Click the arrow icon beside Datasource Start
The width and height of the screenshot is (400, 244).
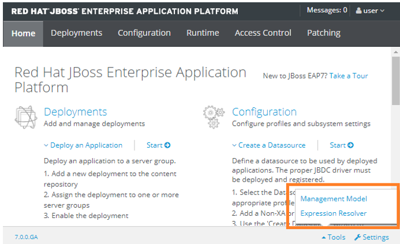pyautogui.click(x=351, y=145)
